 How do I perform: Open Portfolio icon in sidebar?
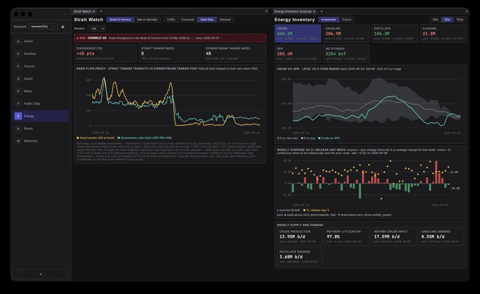tap(18, 54)
